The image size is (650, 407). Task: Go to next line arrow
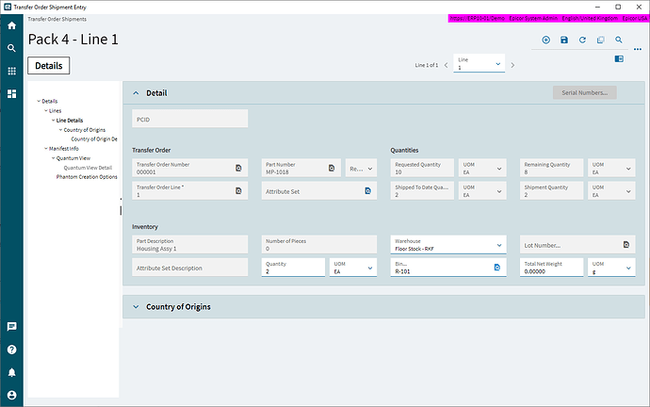tap(512, 65)
